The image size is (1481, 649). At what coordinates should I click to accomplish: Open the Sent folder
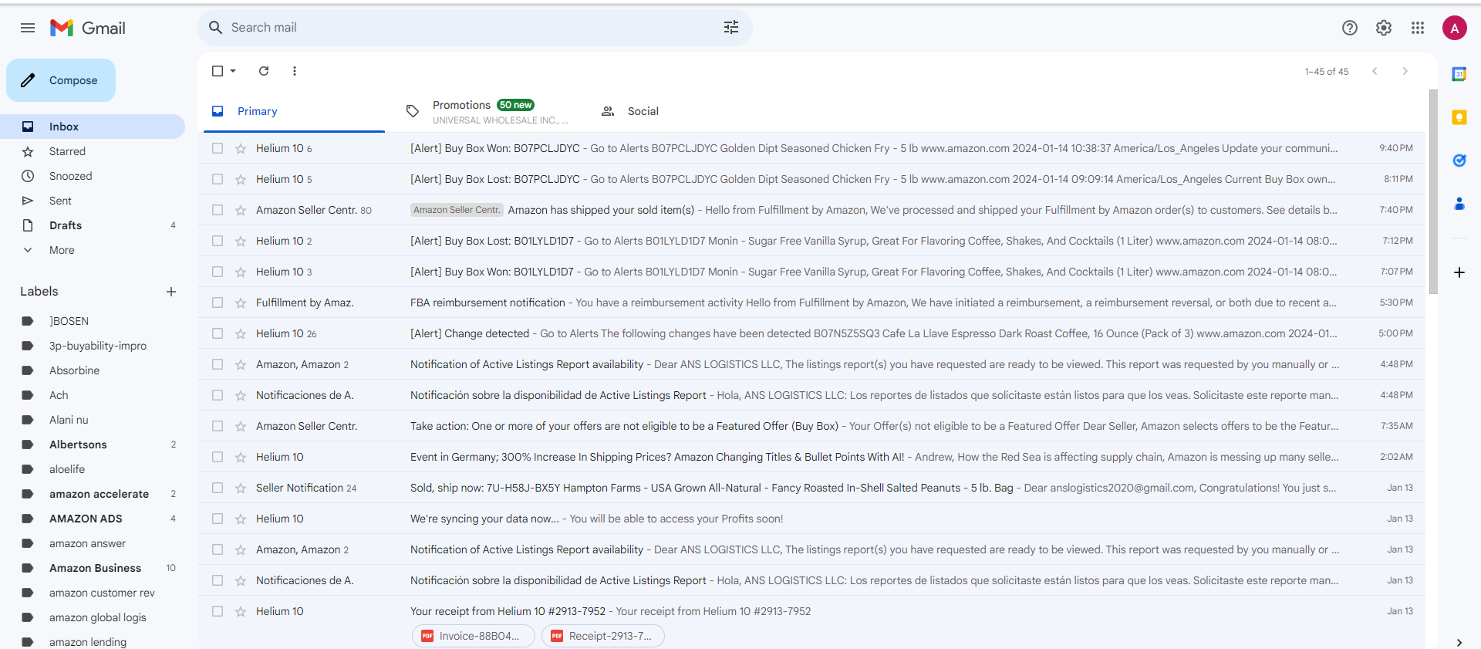(x=93, y=201)
